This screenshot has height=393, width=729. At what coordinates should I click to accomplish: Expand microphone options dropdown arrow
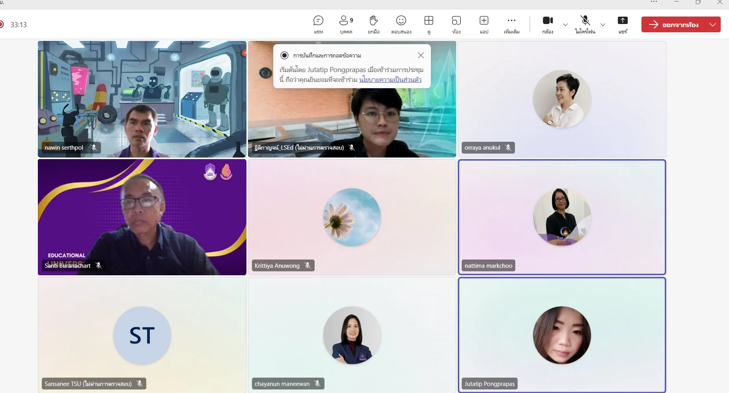(x=602, y=24)
